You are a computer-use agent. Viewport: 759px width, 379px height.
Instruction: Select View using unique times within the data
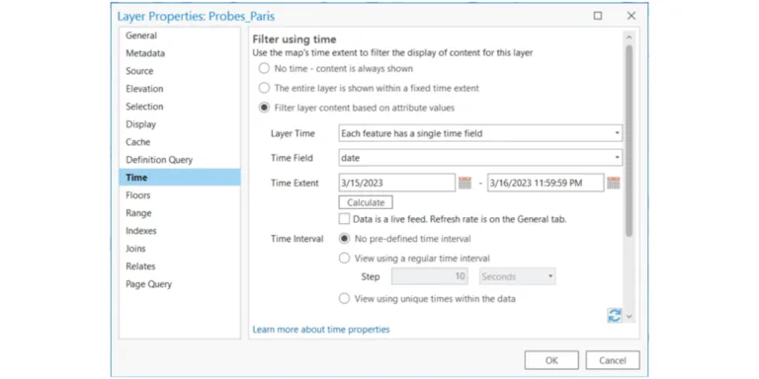tap(344, 299)
